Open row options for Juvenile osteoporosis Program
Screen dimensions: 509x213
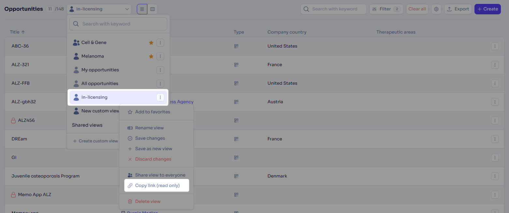495,176
